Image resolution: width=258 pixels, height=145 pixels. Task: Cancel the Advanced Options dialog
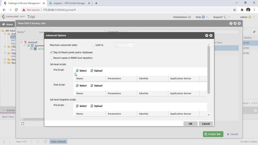coord(206,124)
